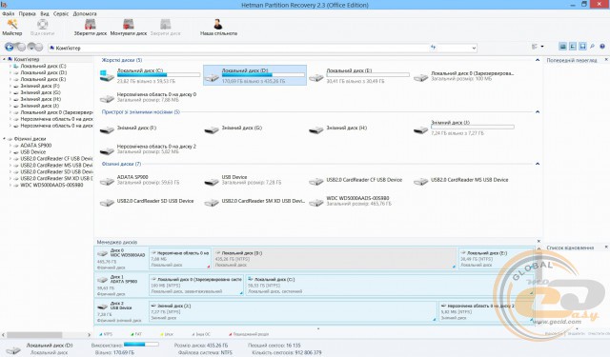Open the Правка menu
610x357 pixels.
pos(28,13)
